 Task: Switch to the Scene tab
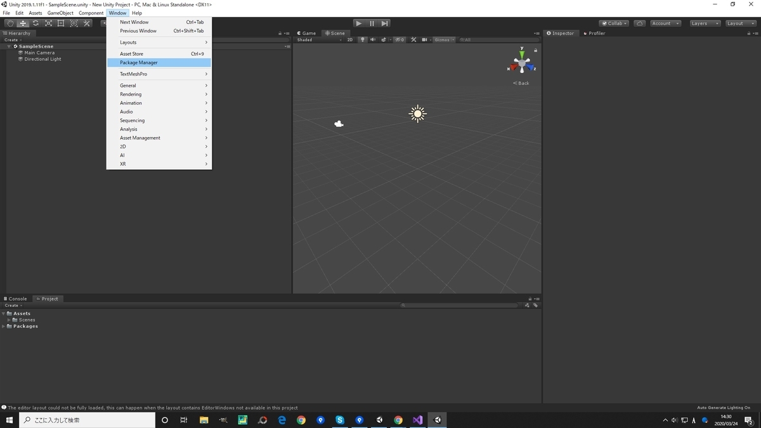(x=335, y=33)
